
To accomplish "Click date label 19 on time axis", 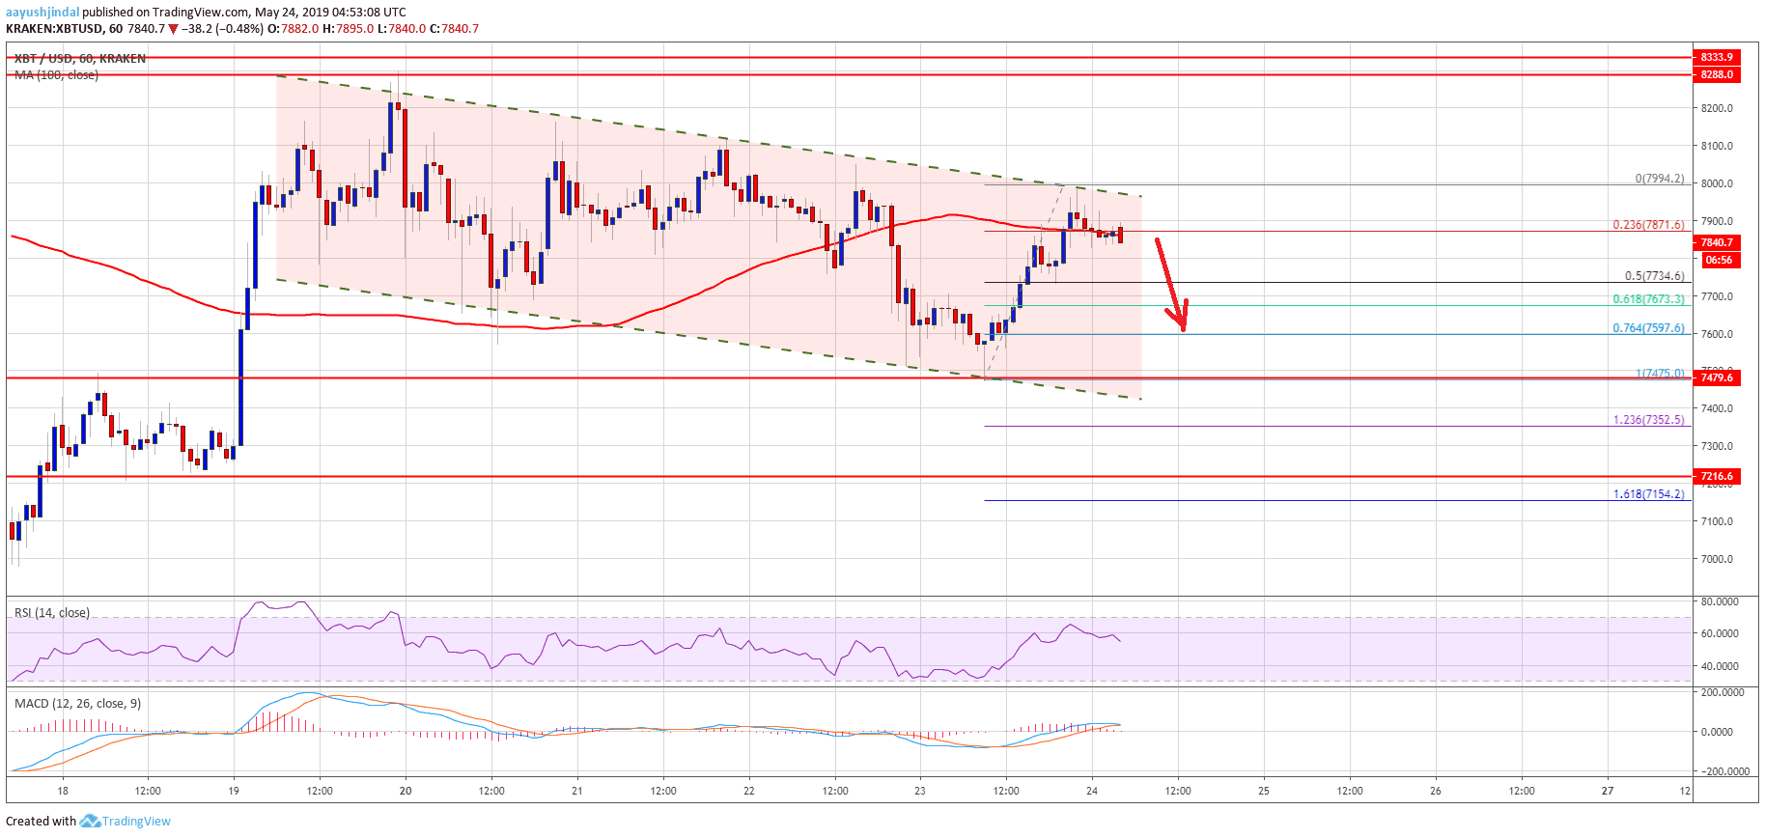I will tap(234, 791).
